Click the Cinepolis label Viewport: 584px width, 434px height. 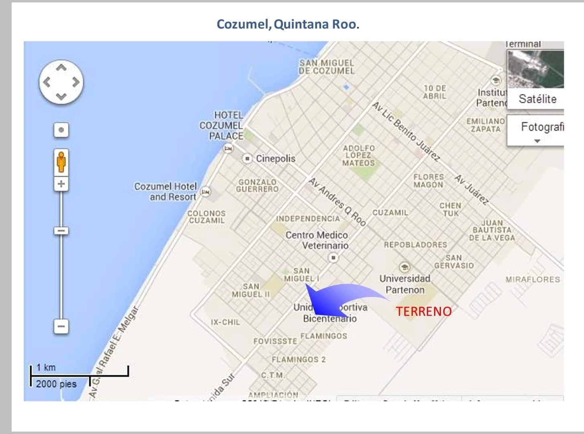pos(276,159)
